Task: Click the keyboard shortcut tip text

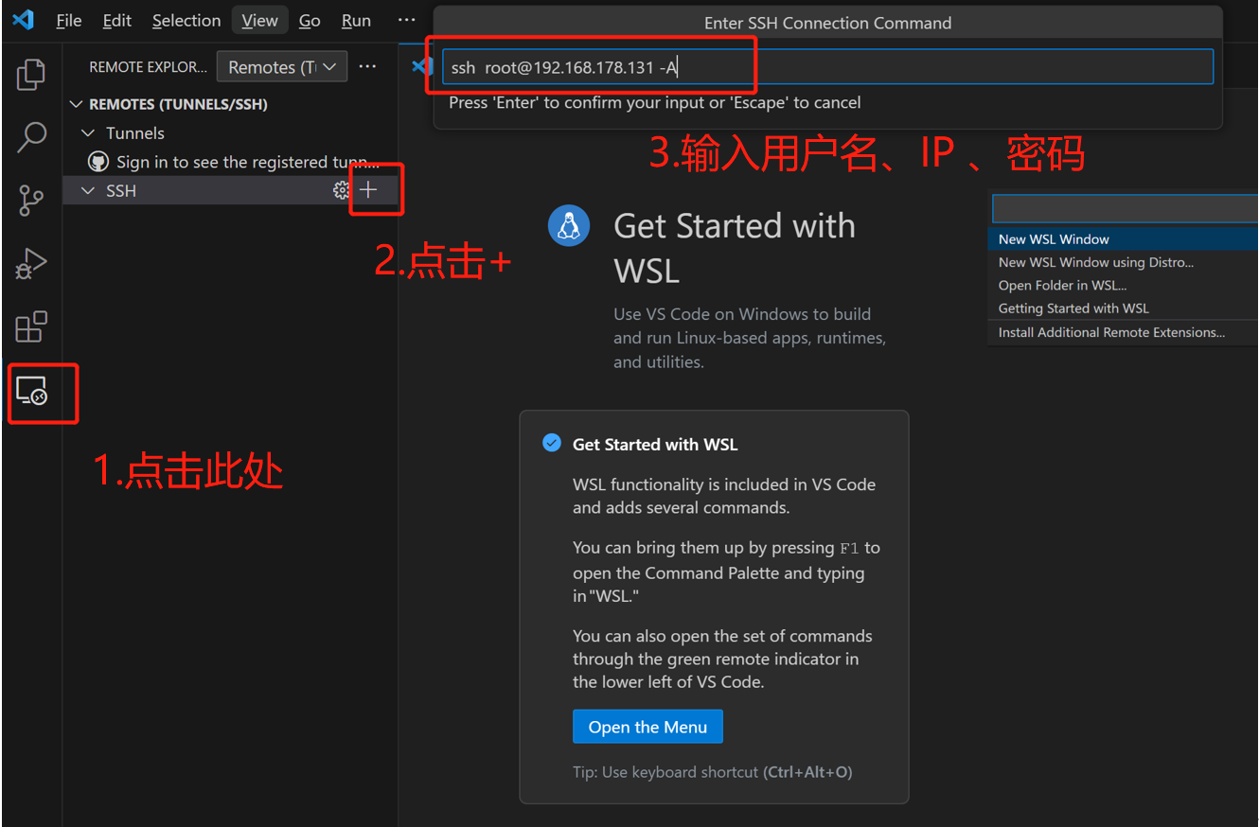Action: [x=713, y=772]
